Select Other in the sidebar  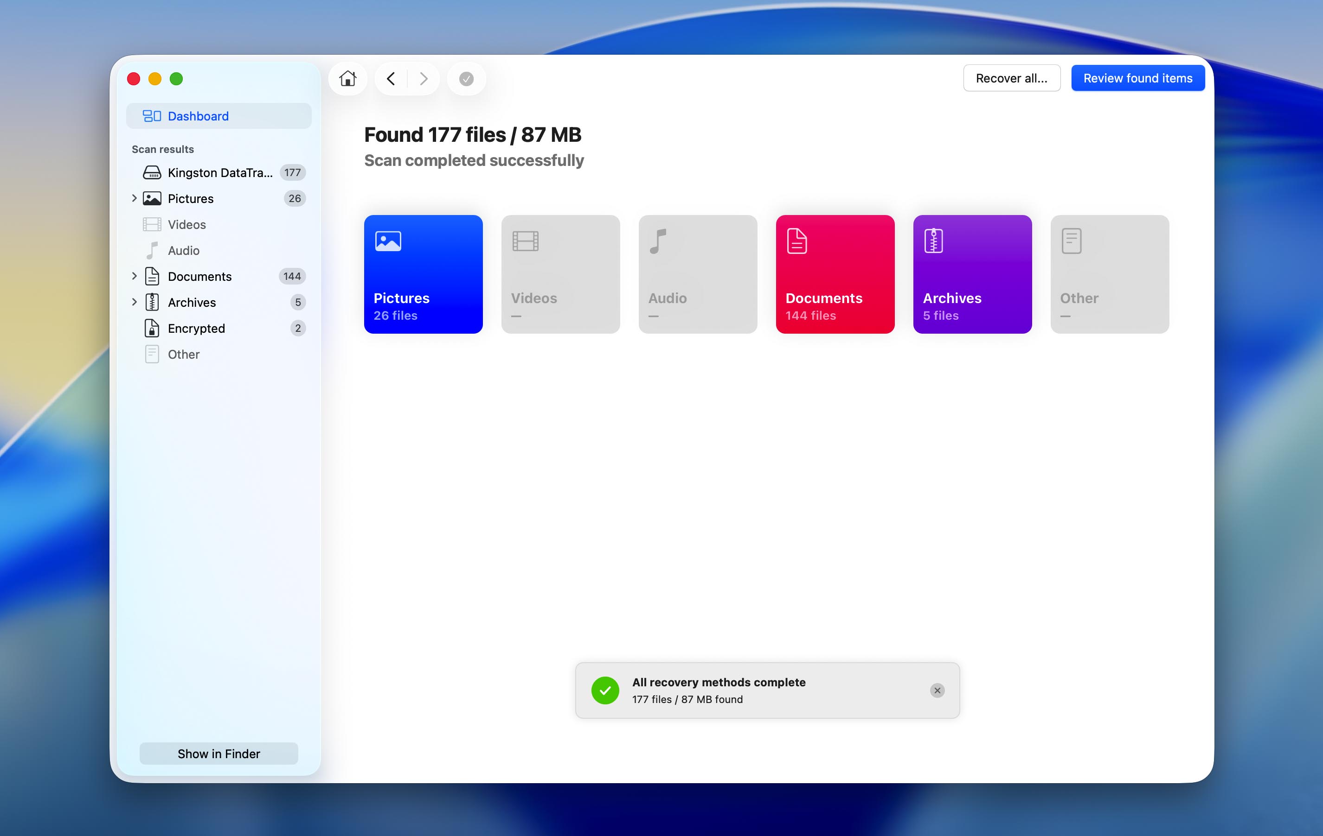click(x=218, y=354)
